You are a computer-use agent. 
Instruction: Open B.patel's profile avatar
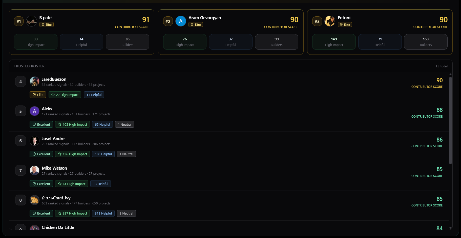[32, 21]
